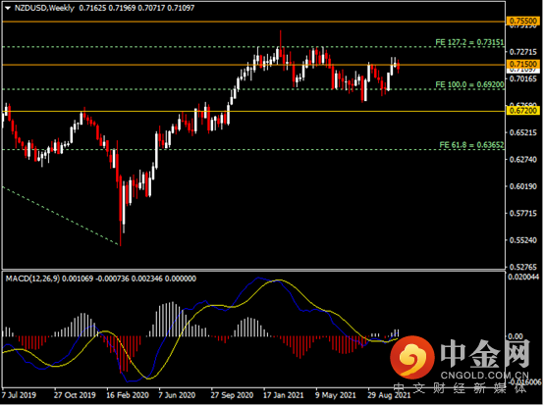Screen dimensions: 544x406
Task: Click the FE 100.0 = 0.69200 label
Action: (x=469, y=84)
